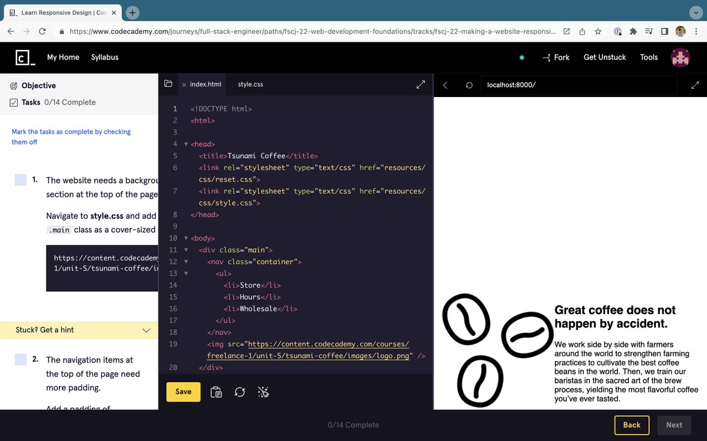Close the index.html editor tab
Viewport: 707px width, 441px height.
tap(184, 85)
